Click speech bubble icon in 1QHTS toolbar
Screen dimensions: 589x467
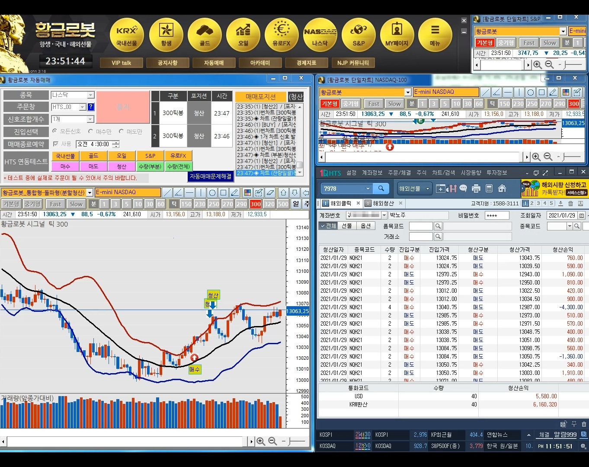coord(463,189)
